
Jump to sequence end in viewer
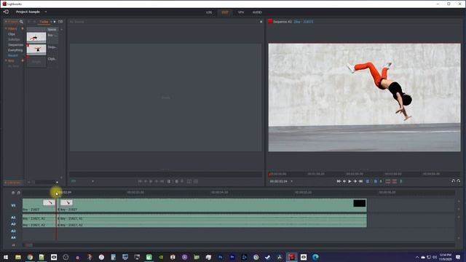pyautogui.click(x=360, y=181)
